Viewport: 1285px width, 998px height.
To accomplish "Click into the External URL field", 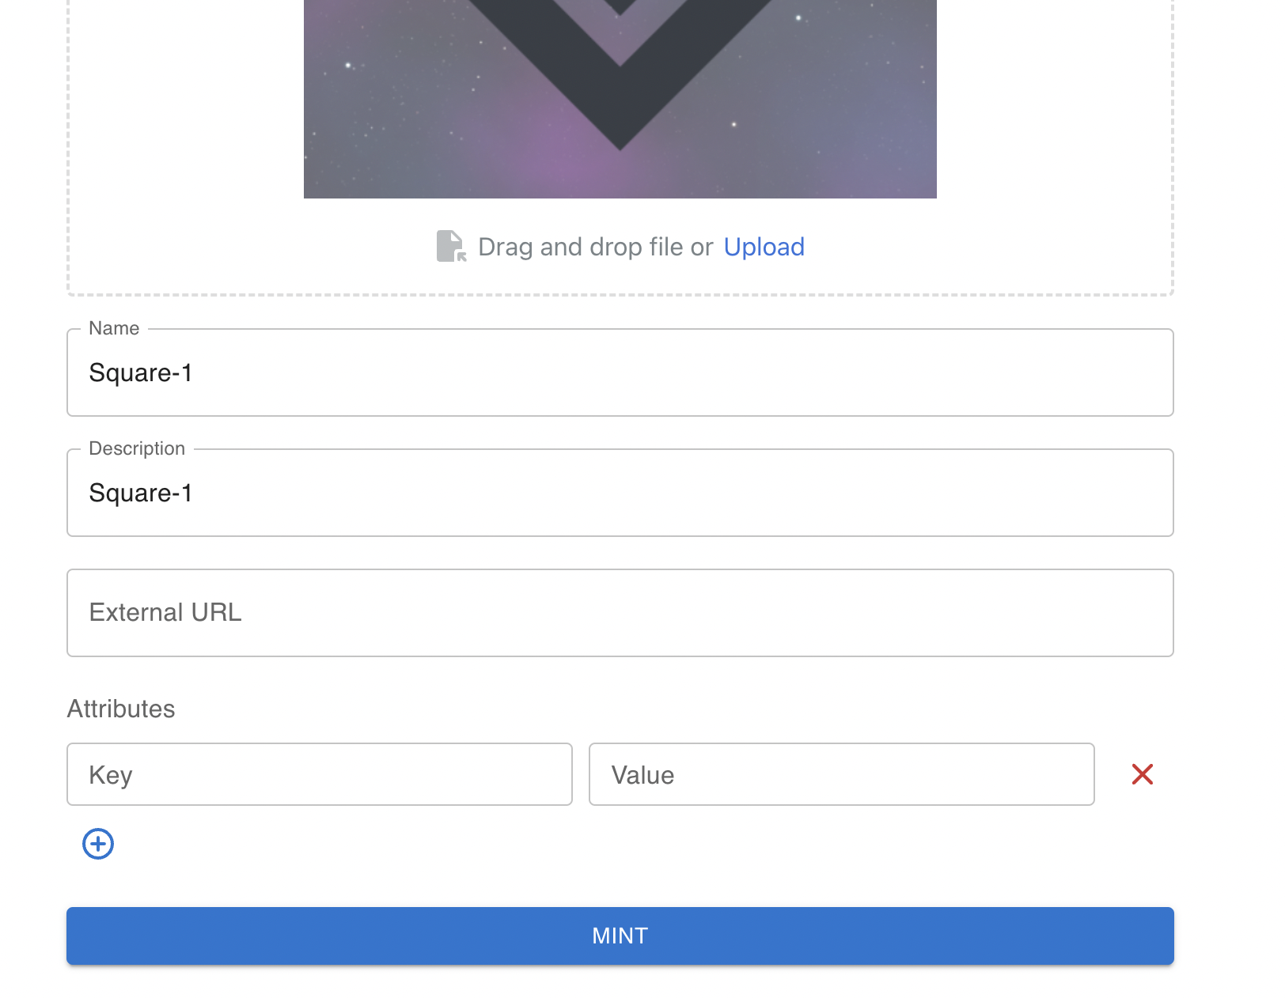I will pyautogui.click(x=620, y=613).
